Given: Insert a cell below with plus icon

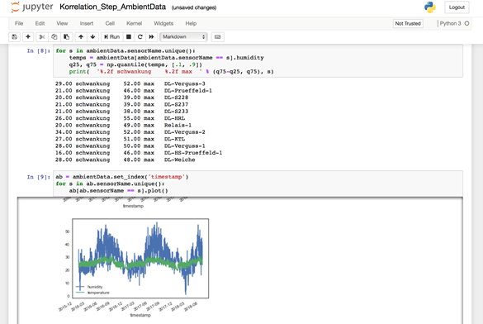Looking at the screenshot, I should pyautogui.click(x=28, y=37).
